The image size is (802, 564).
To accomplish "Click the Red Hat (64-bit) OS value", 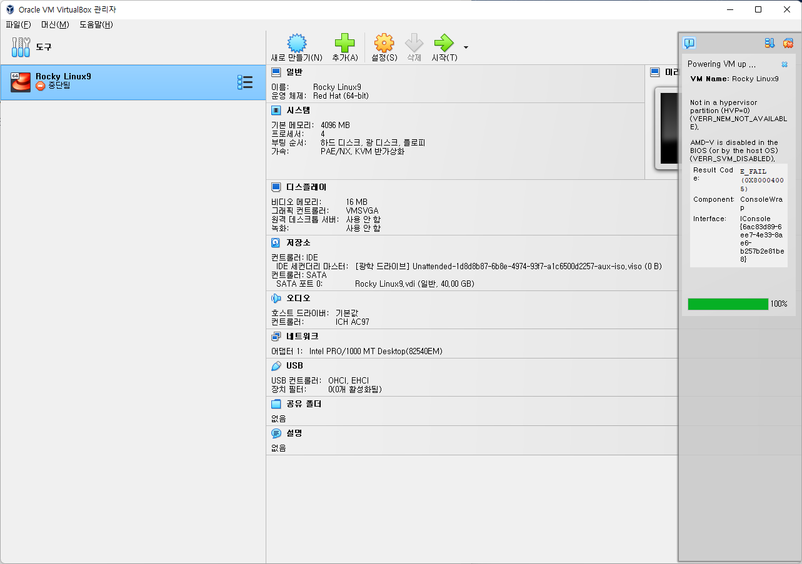I will coord(341,96).
